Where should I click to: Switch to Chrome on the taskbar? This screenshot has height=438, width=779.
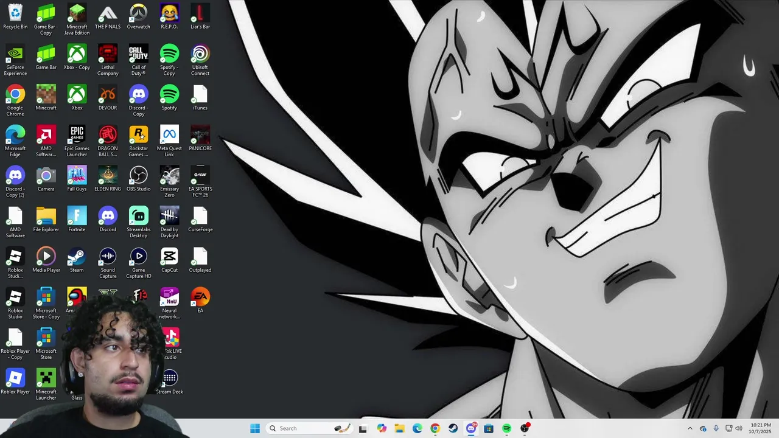click(435, 428)
